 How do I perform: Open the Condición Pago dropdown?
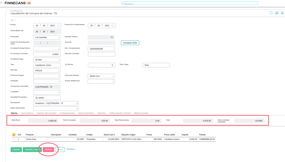point(59,60)
